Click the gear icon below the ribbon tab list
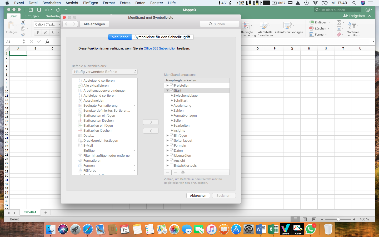The width and height of the screenshot is (379, 237). pyautogui.click(x=183, y=172)
